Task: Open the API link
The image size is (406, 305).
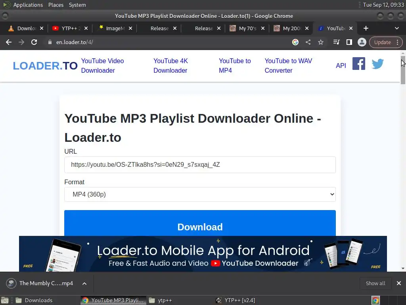Action: 341,66
